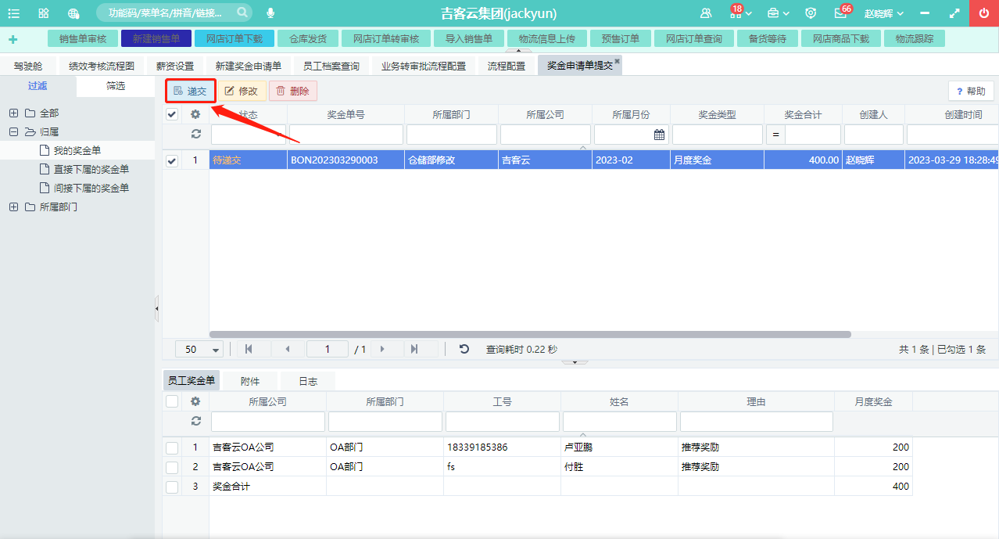Expand the 所属部门 tree node
Viewport: 999px width, 539px height.
point(13,207)
